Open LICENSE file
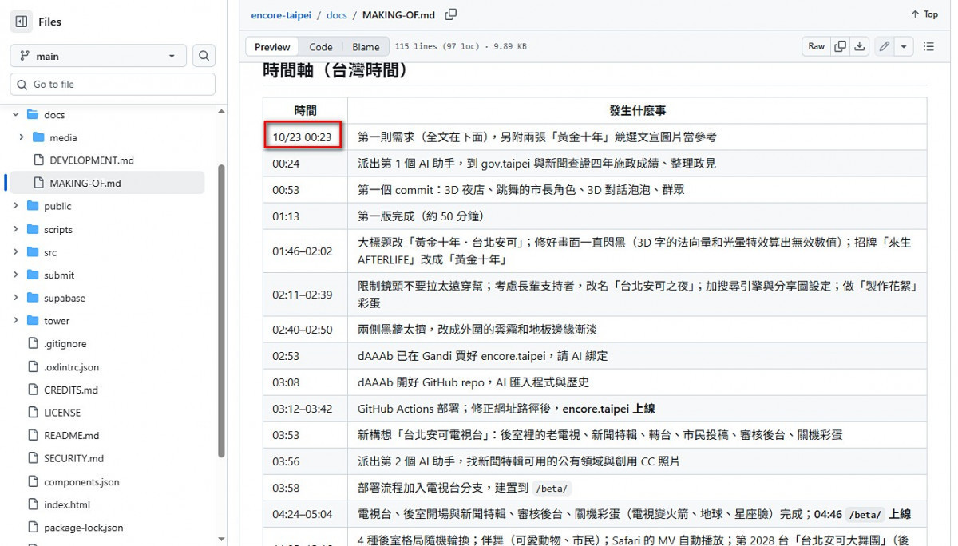 62,413
